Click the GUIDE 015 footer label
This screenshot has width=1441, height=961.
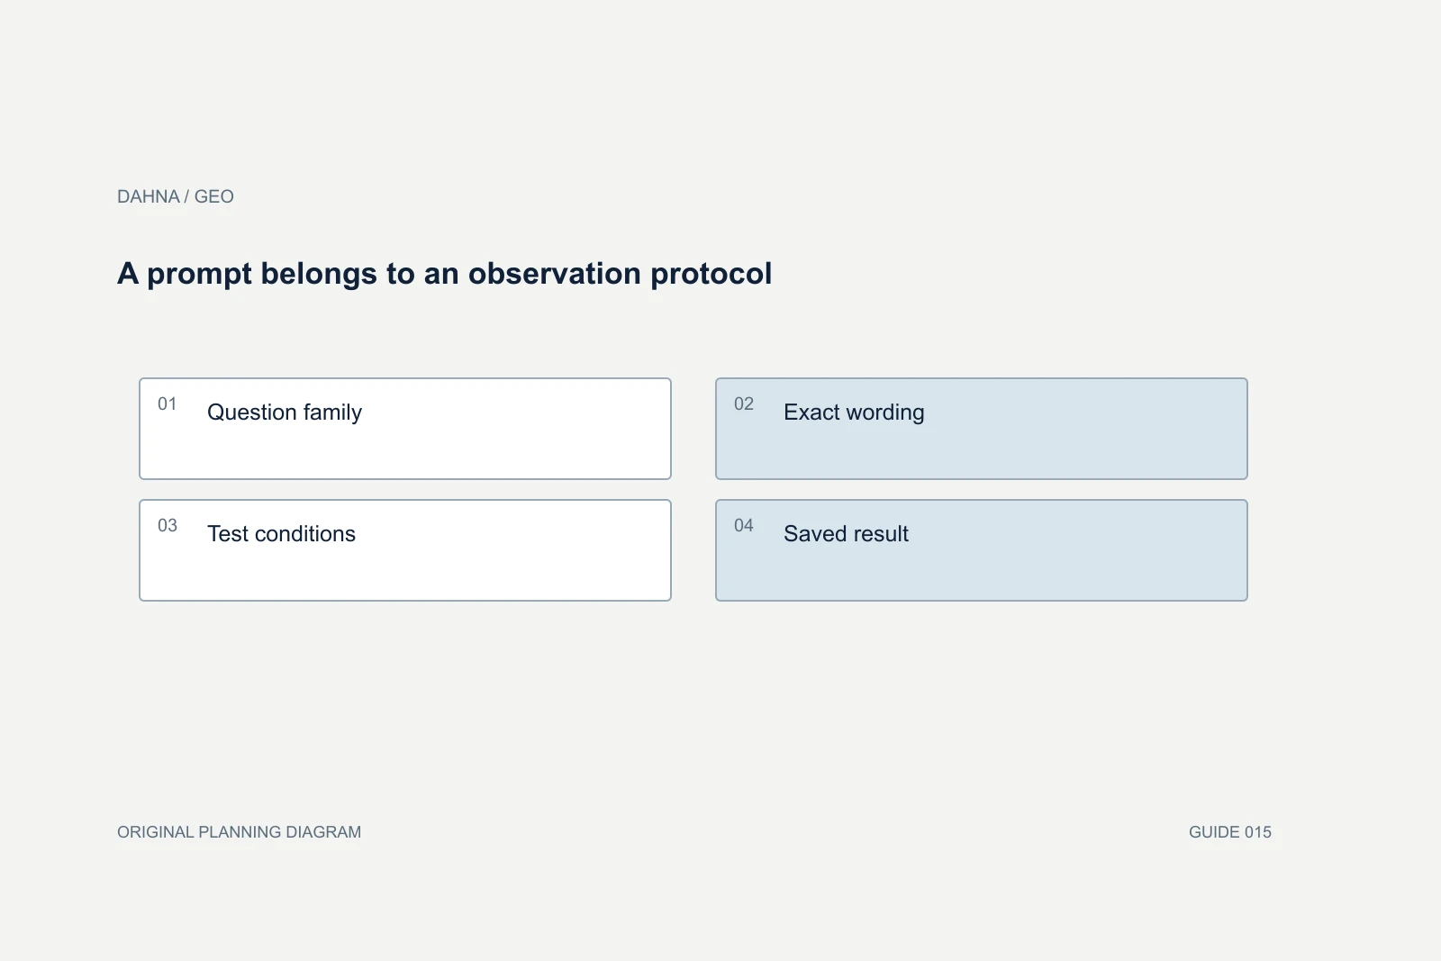1230,832
